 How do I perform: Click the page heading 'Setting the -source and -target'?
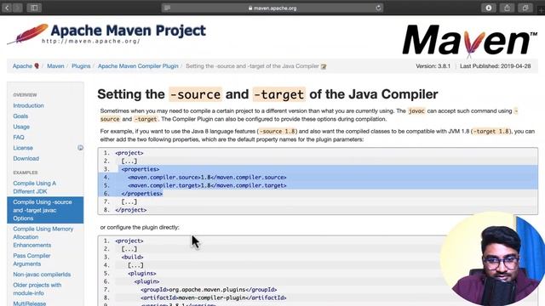(x=267, y=94)
